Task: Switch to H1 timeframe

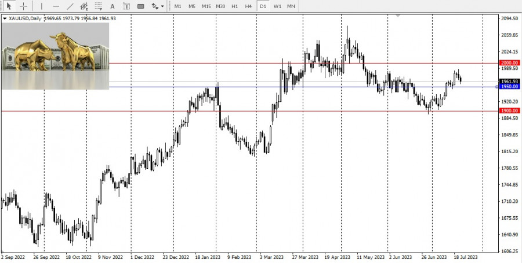Action: 235,6
